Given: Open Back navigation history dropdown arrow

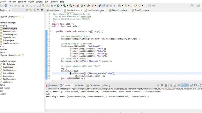Looking at the screenshot, I should point(143,6).
